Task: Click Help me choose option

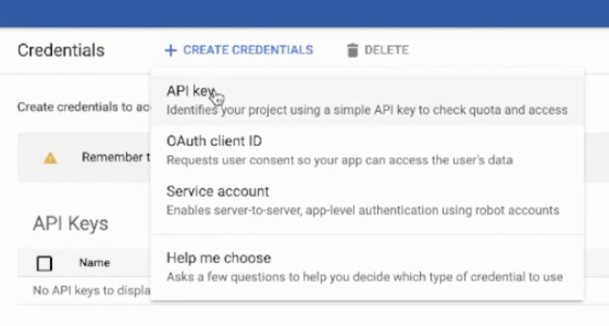Action: tap(367, 267)
